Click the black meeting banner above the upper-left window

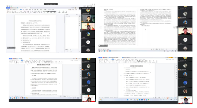point(51,4)
